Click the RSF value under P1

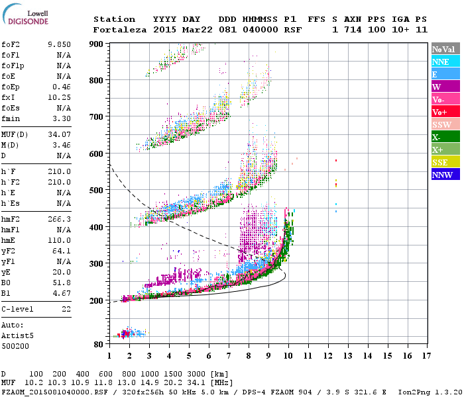click(293, 30)
